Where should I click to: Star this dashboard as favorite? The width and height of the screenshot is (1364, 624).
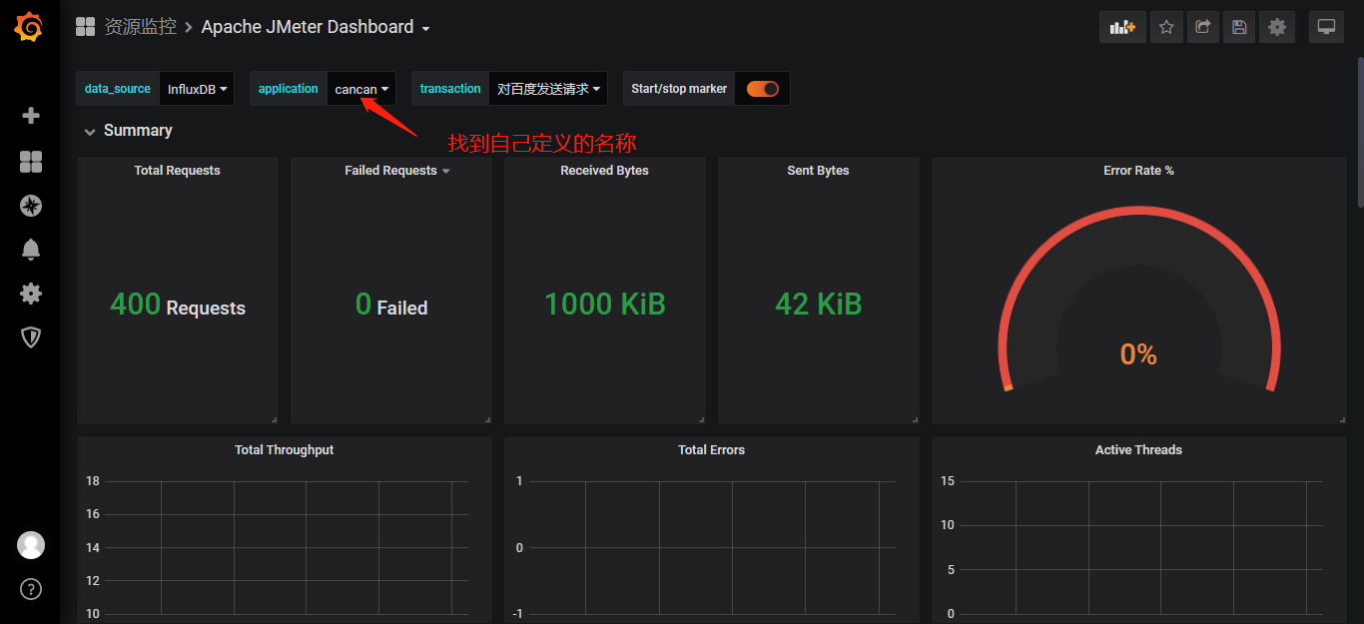coord(1166,28)
